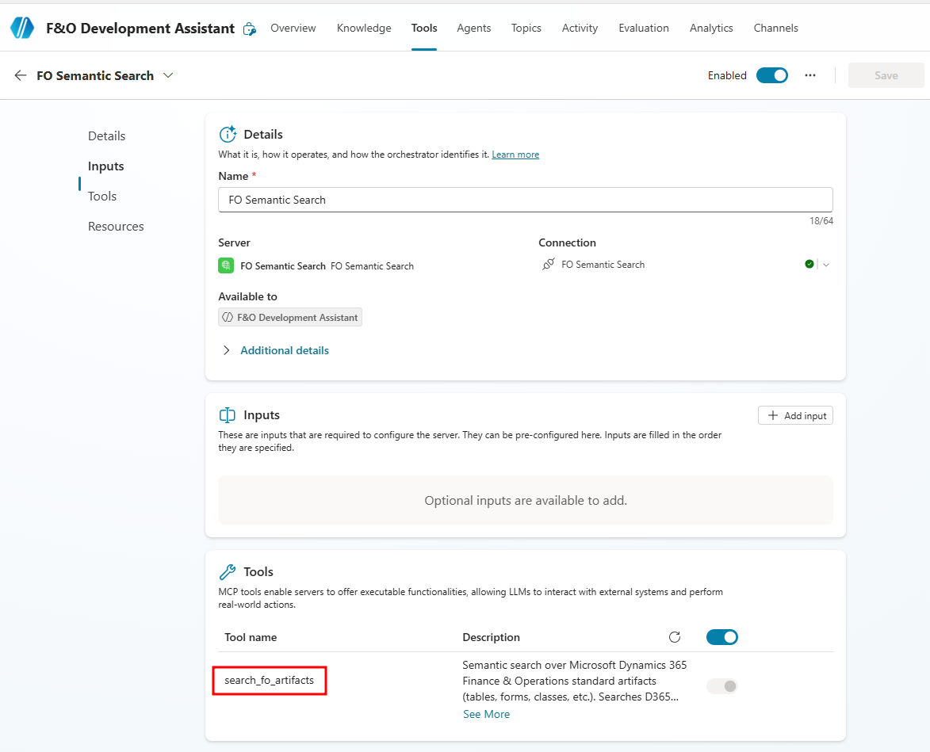
Task: Go back using the left arrow icon
Action: tap(21, 75)
